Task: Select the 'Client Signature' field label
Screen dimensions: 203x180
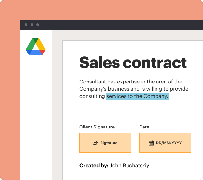Action: click(97, 127)
